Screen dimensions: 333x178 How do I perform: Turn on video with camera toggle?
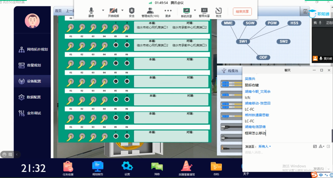pyautogui.click(x=113, y=11)
